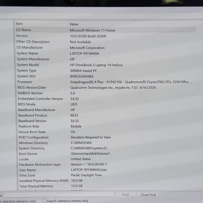Click the Find what input field
The image size is (203, 203).
[x=58, y=195]
